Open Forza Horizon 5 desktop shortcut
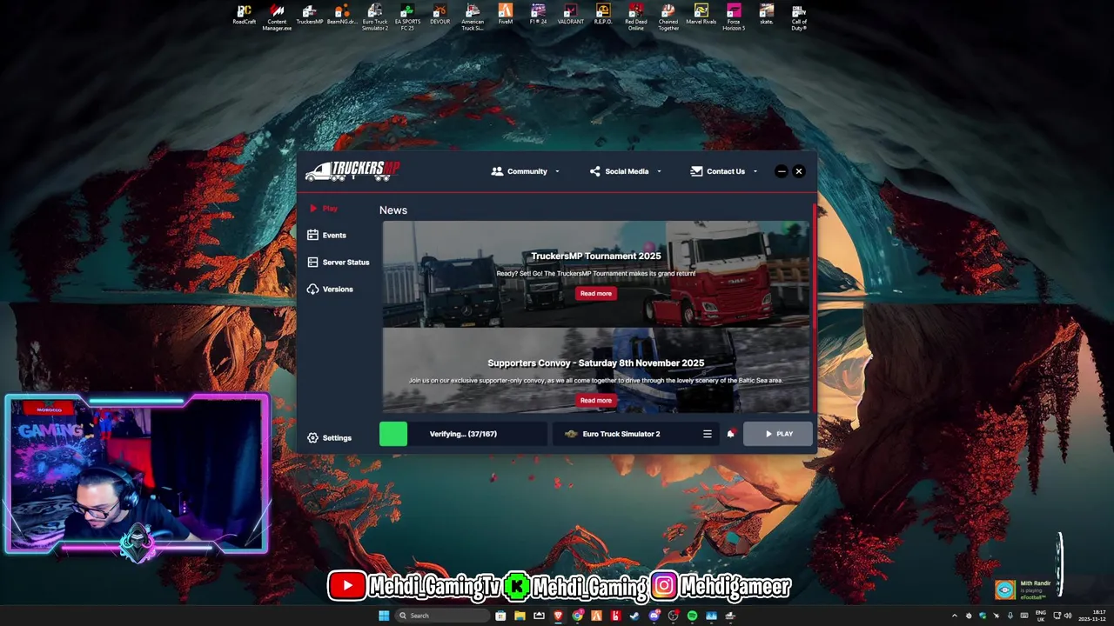 (x=734, y=17)
